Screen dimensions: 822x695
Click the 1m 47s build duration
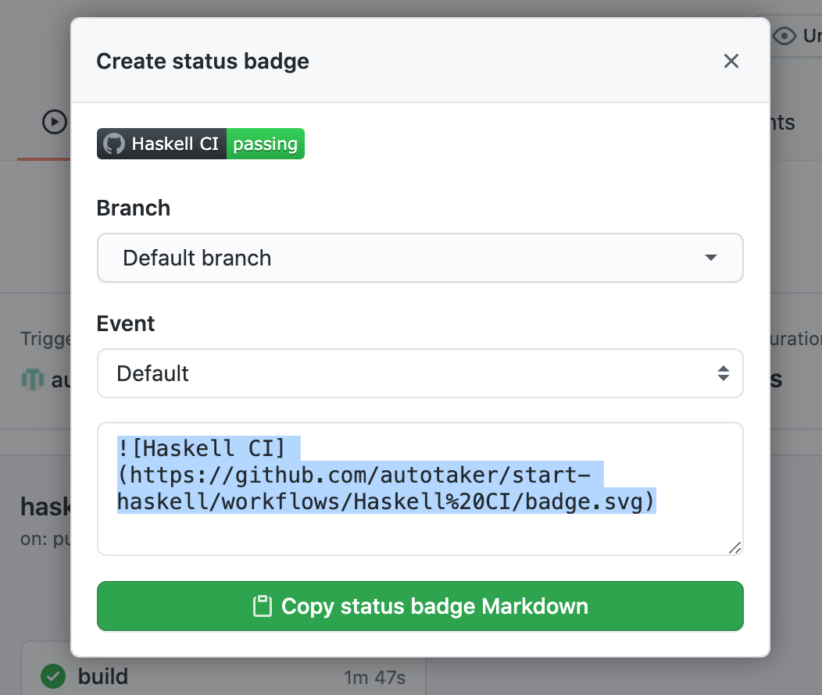tap(374, 678)
